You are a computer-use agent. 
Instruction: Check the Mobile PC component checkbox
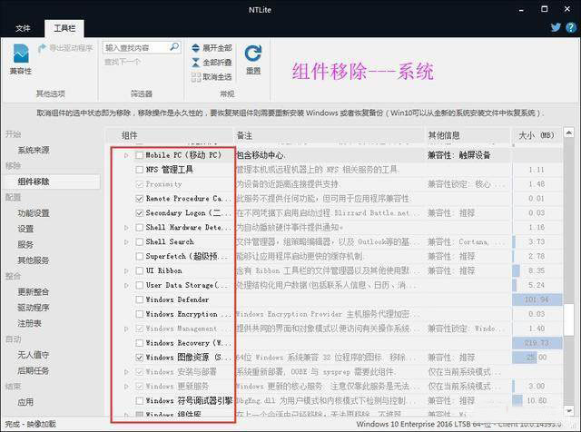pyautogui.click(x=139, y=155)
